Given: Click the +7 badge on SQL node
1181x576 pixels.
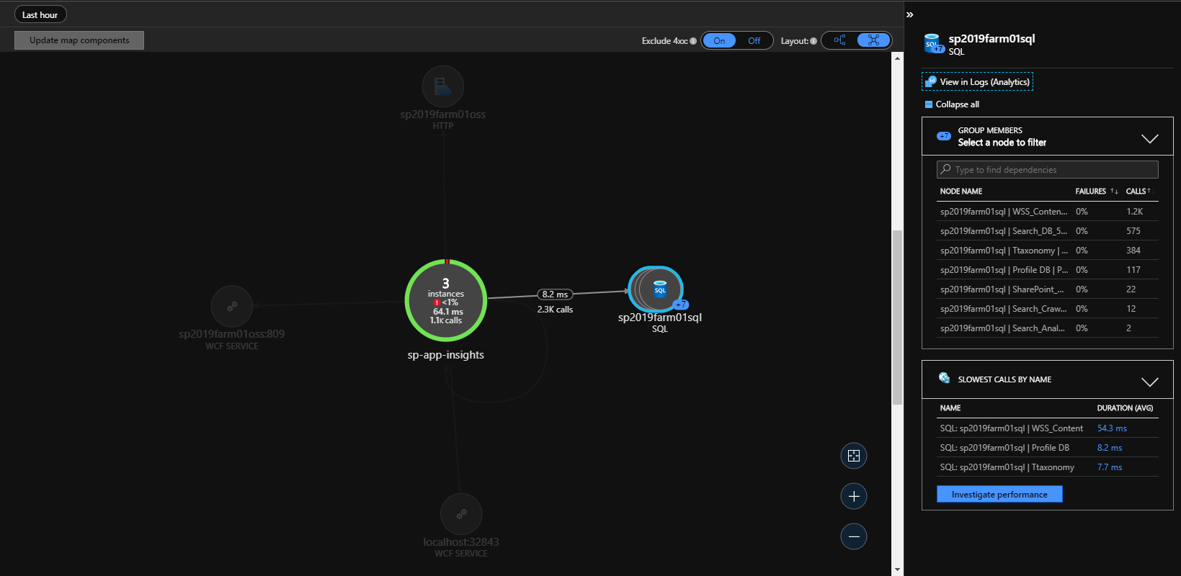Looking at the screenshot, I should click(x=681, y=305).
